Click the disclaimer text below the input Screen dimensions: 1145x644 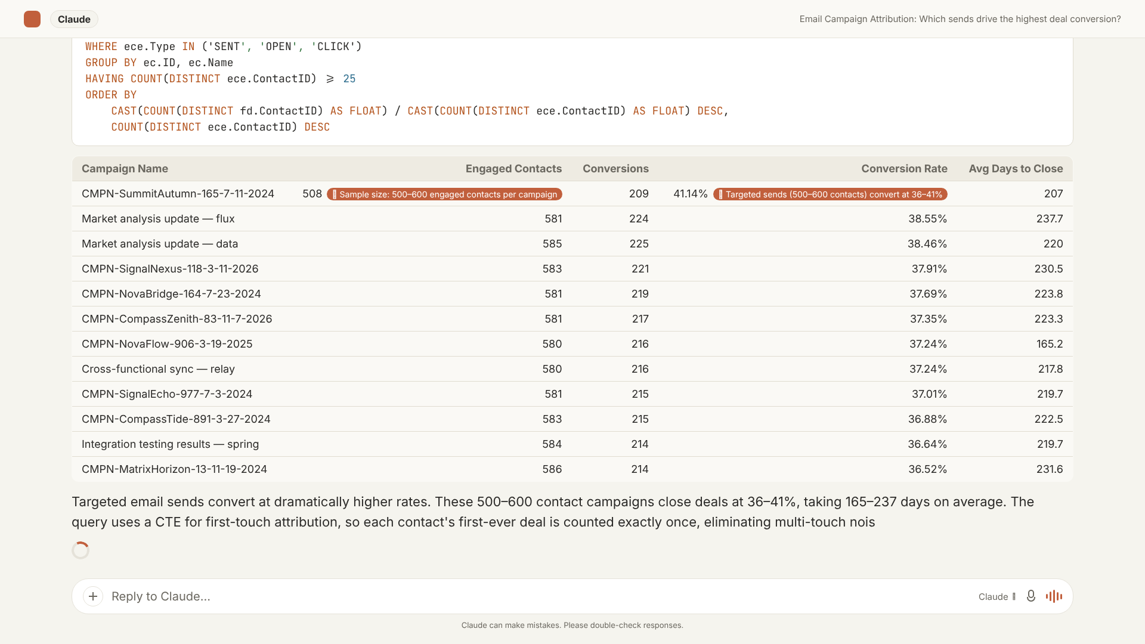click(572, 626)
